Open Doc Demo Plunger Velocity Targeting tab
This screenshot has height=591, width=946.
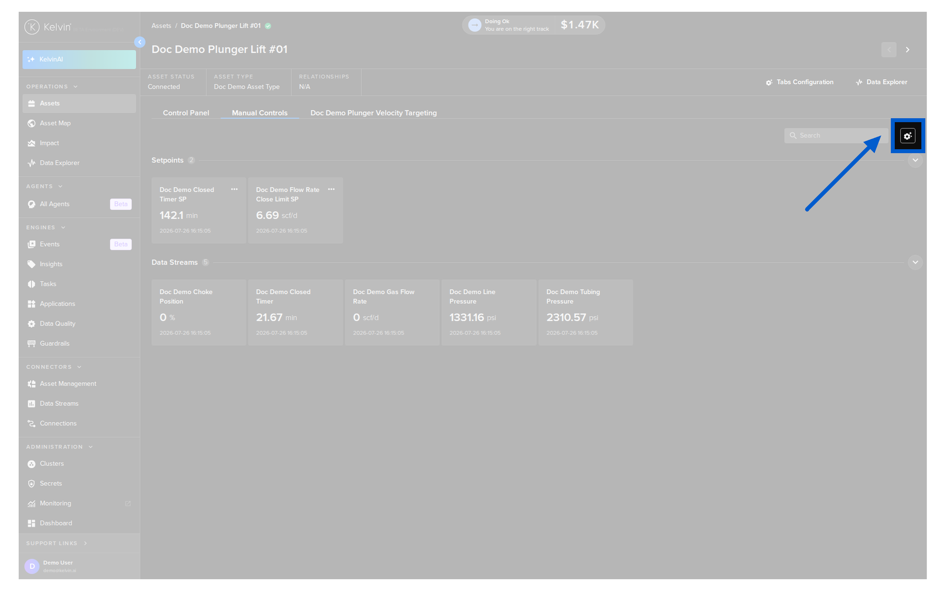(373, 113)
